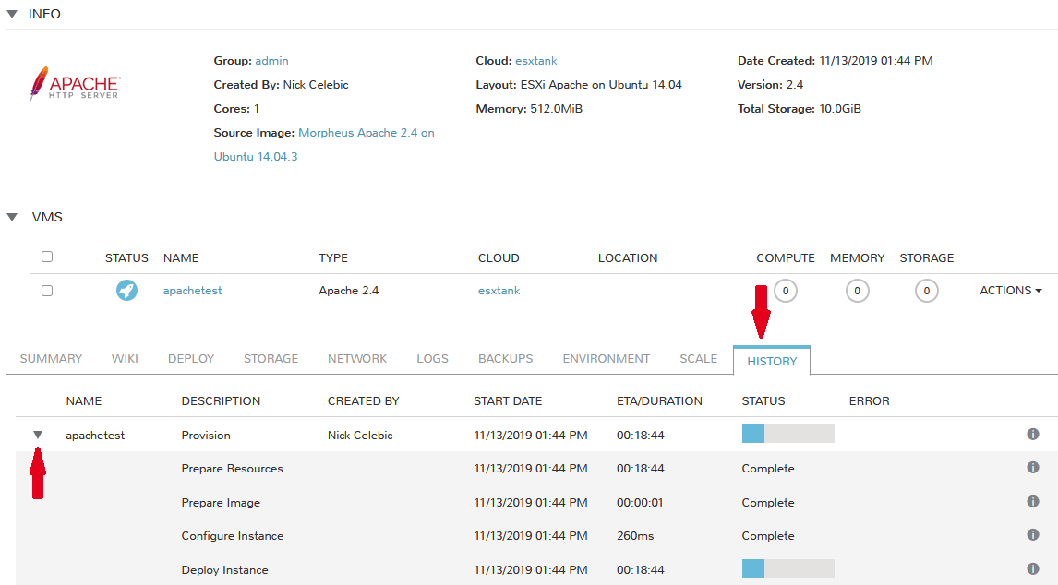Follow the Morpheus Apache 2.4 source image link

coord(366,133)
